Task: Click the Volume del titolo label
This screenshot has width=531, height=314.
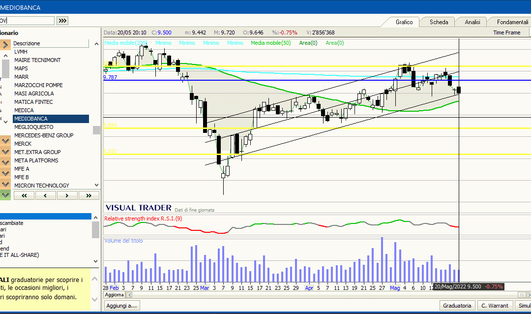Action: [123, 241]
